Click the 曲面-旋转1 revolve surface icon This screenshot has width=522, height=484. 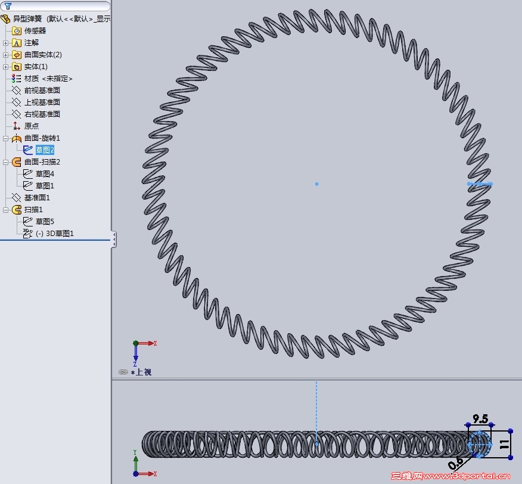coord(16,138)
